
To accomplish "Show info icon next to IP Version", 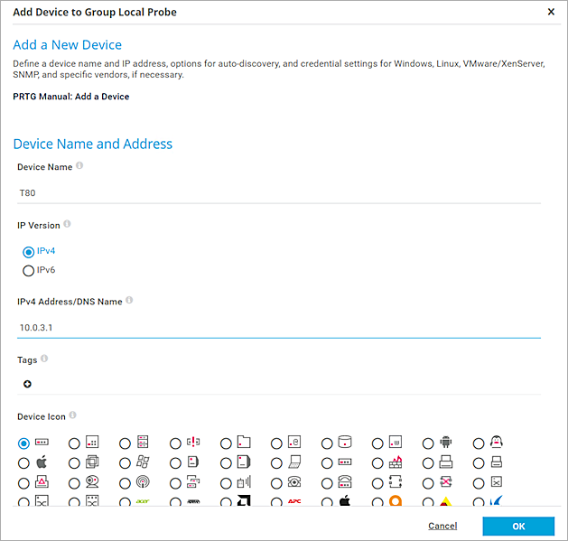I will 68,224.
